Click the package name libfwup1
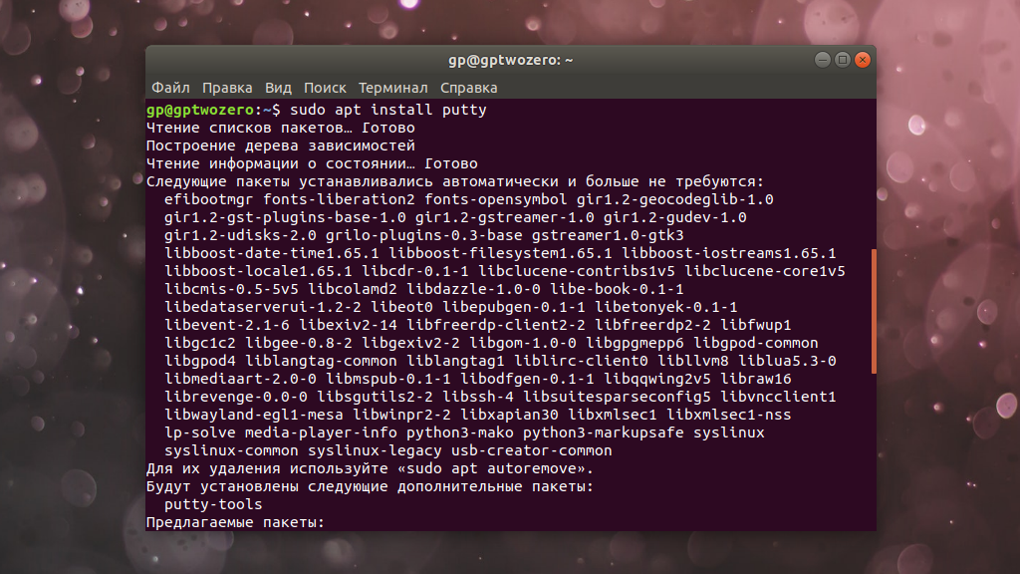 pyautogui.click(x=756, y=325)
